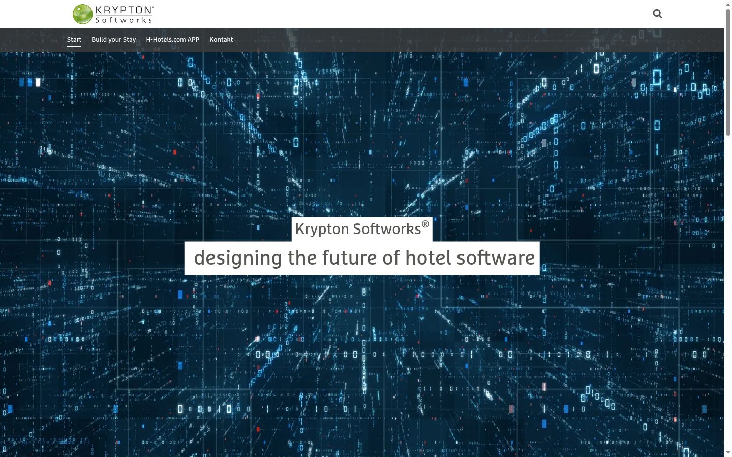Open the H-Hotels.com APP page
Viewport: 732px width, 457px height.
coord(173,40)
